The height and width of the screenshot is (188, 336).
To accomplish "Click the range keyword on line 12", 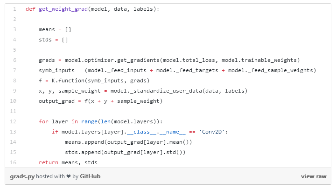I will click(x=89, y=121).
